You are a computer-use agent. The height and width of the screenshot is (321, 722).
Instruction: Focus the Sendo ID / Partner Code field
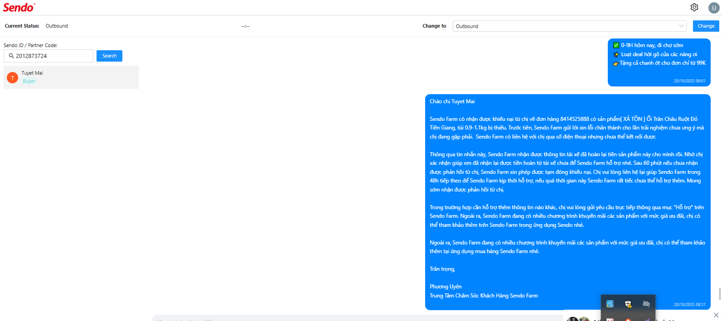48,56
